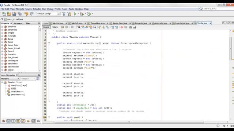Toggle Show Inner Classes filter in Navigator

[23, 121]
